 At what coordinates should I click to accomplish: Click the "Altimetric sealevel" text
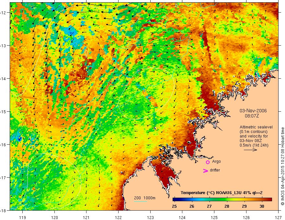coord(256,127)
